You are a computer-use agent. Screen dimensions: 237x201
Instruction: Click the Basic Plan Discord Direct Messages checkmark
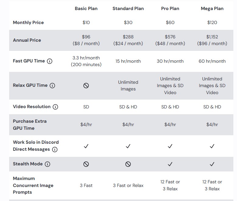click(86, 146)
